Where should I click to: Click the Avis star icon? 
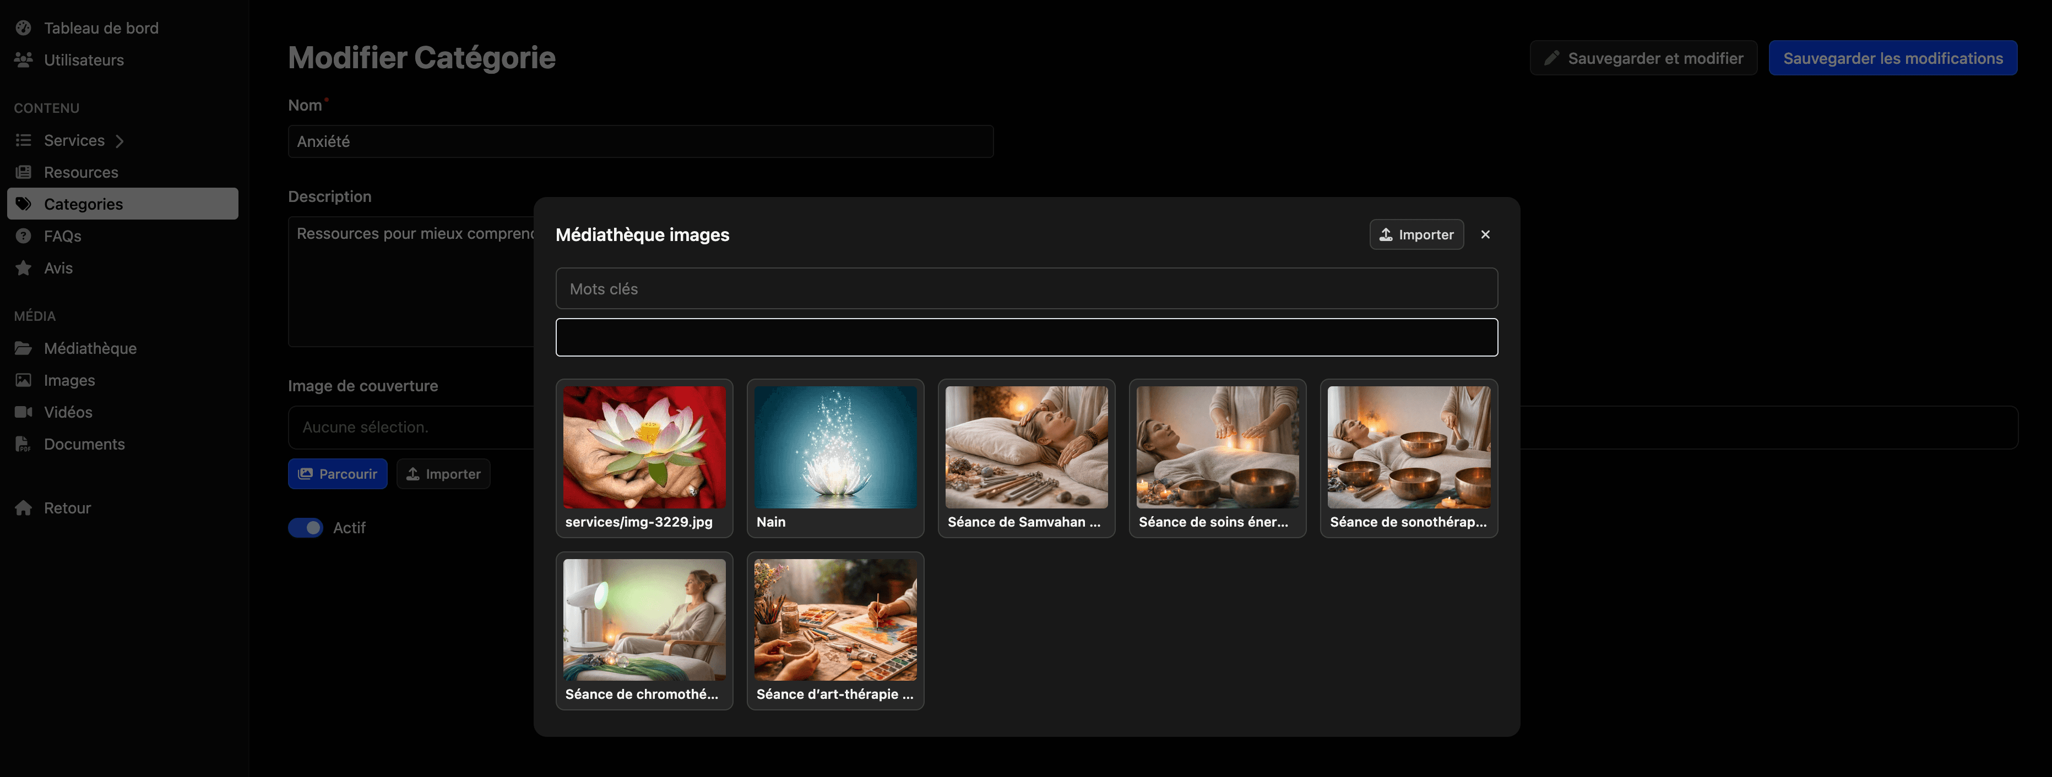(24, 269)
